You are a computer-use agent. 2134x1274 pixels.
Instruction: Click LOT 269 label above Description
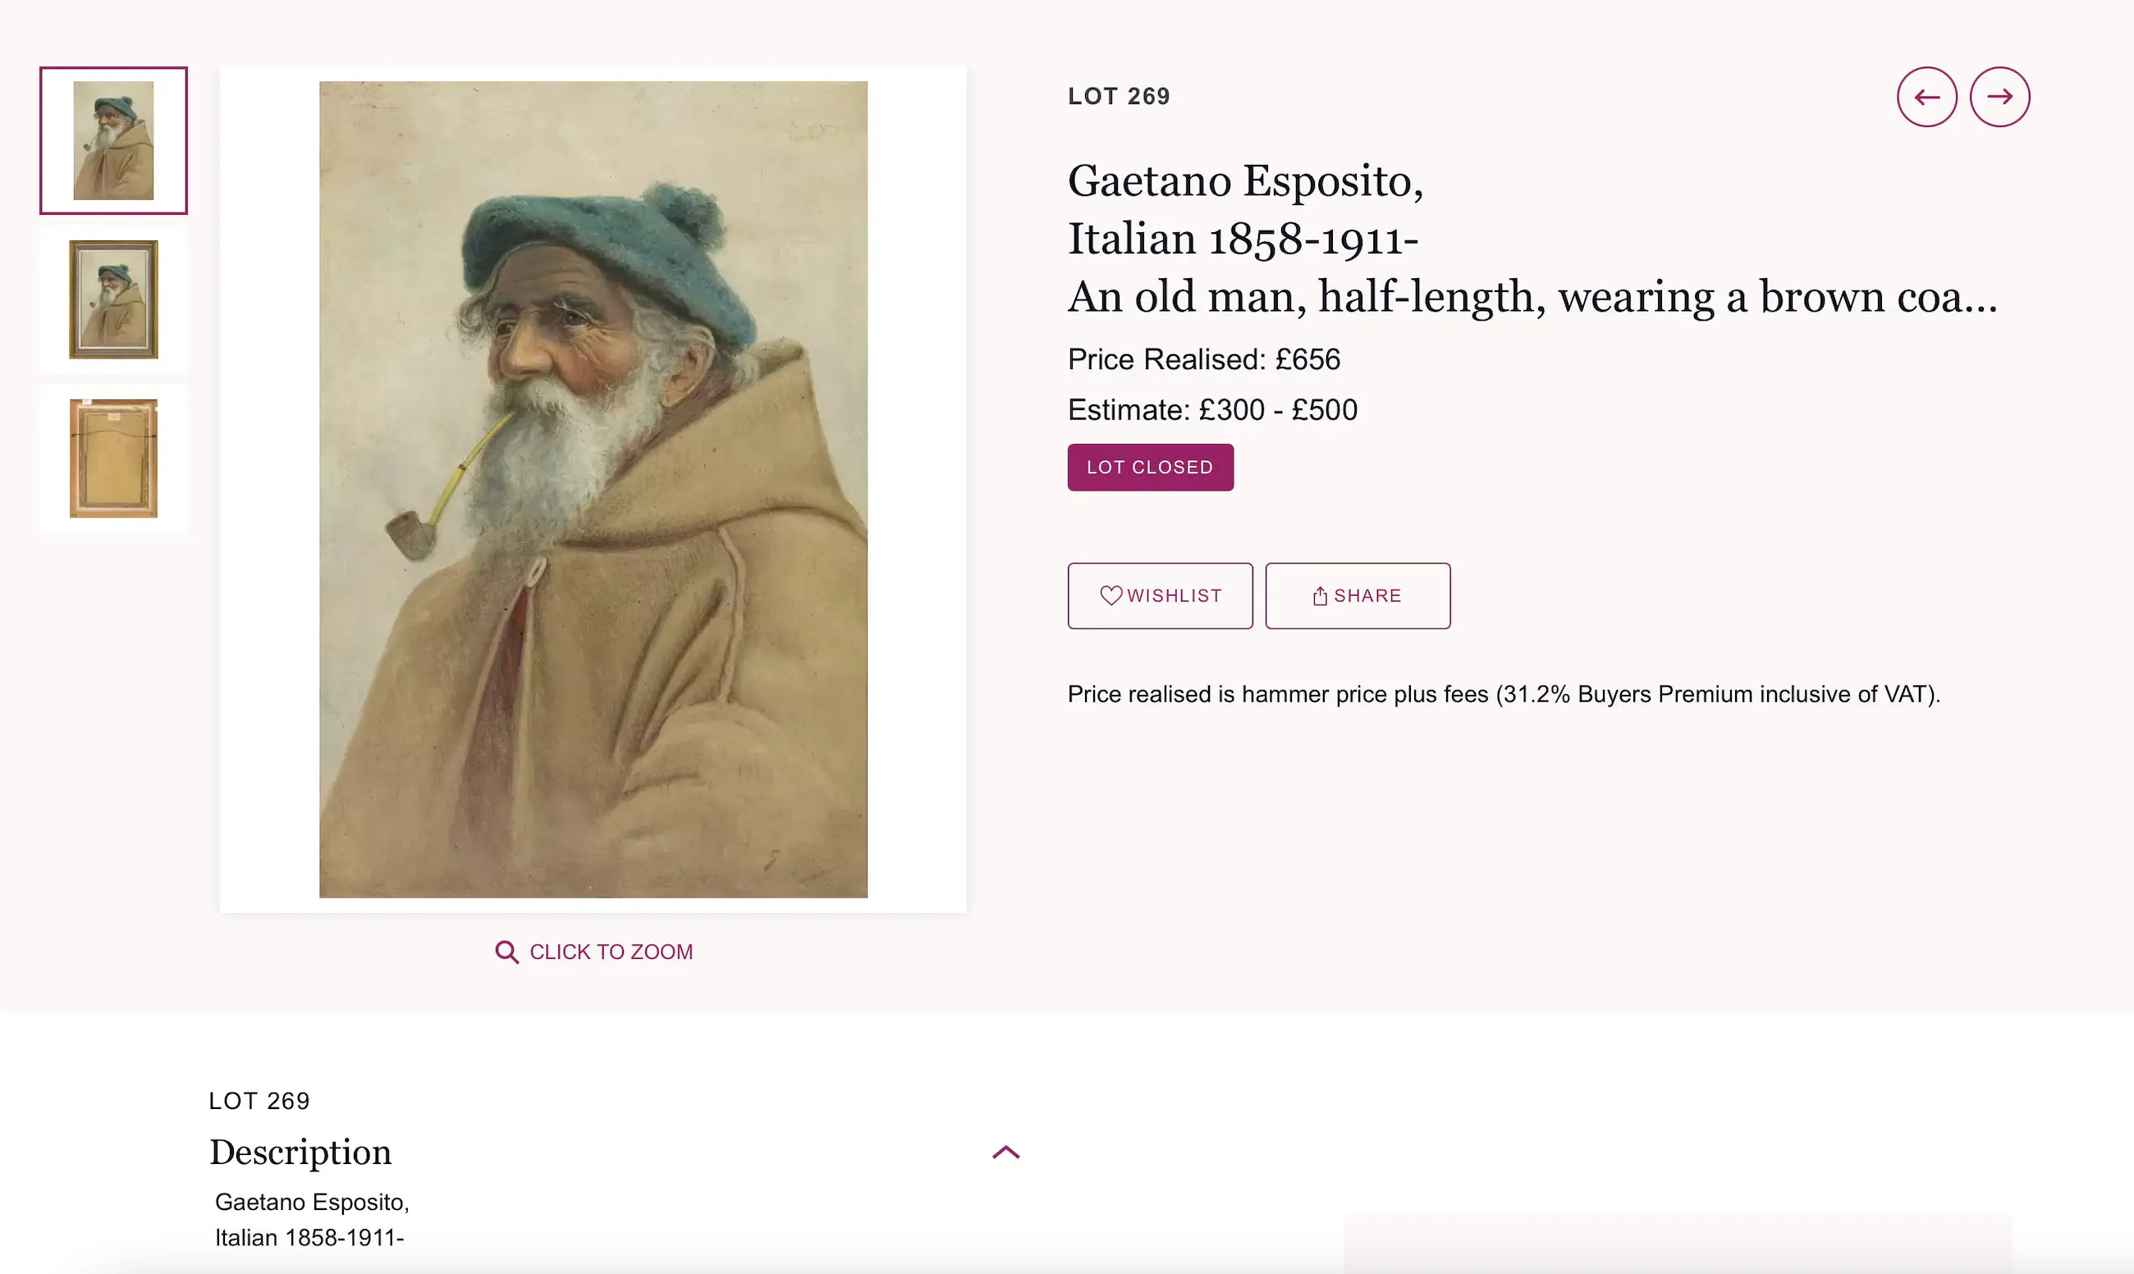pos(259,1102)
